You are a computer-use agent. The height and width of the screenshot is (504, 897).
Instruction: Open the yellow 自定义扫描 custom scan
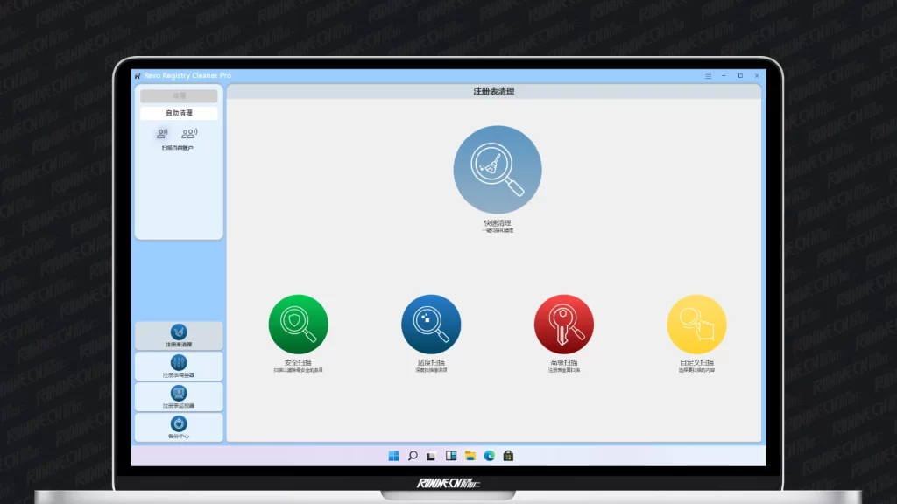696,324
